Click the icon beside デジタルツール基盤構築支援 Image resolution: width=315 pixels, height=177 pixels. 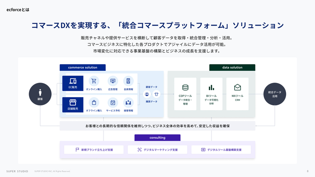coord(203,150)
